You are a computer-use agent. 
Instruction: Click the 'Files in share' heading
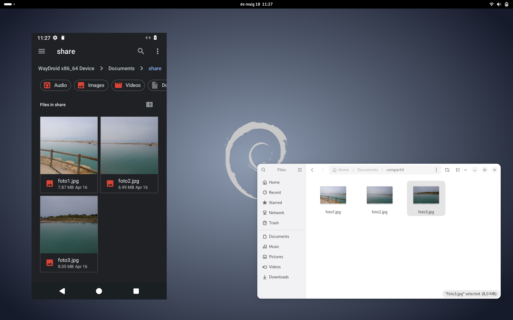(x=53, y=105)
